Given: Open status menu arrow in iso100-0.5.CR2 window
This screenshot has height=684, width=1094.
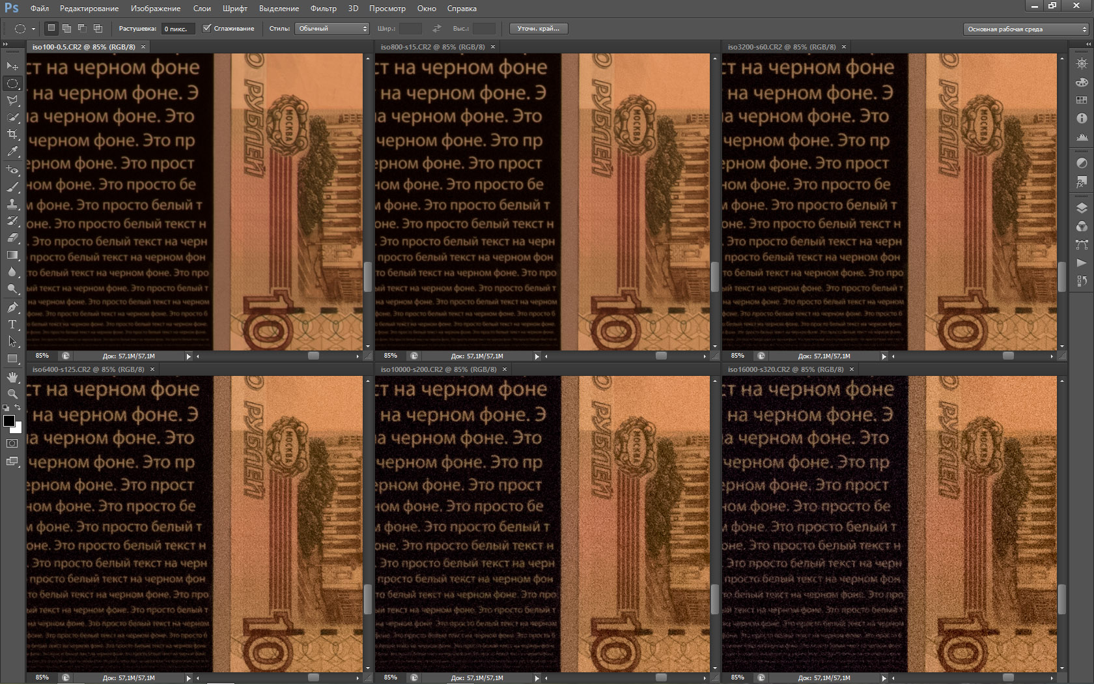Looking at the screenshot, I should click(189, 356).
